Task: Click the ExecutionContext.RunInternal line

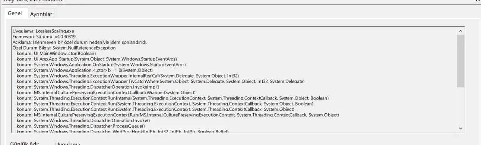Action: [173, 98]
